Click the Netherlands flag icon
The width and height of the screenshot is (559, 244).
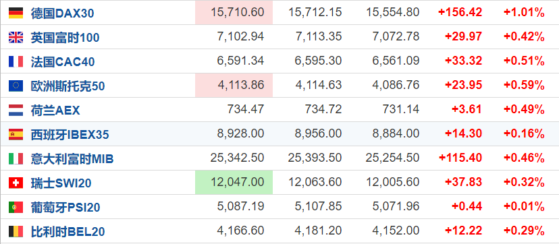tap(16, 110)
